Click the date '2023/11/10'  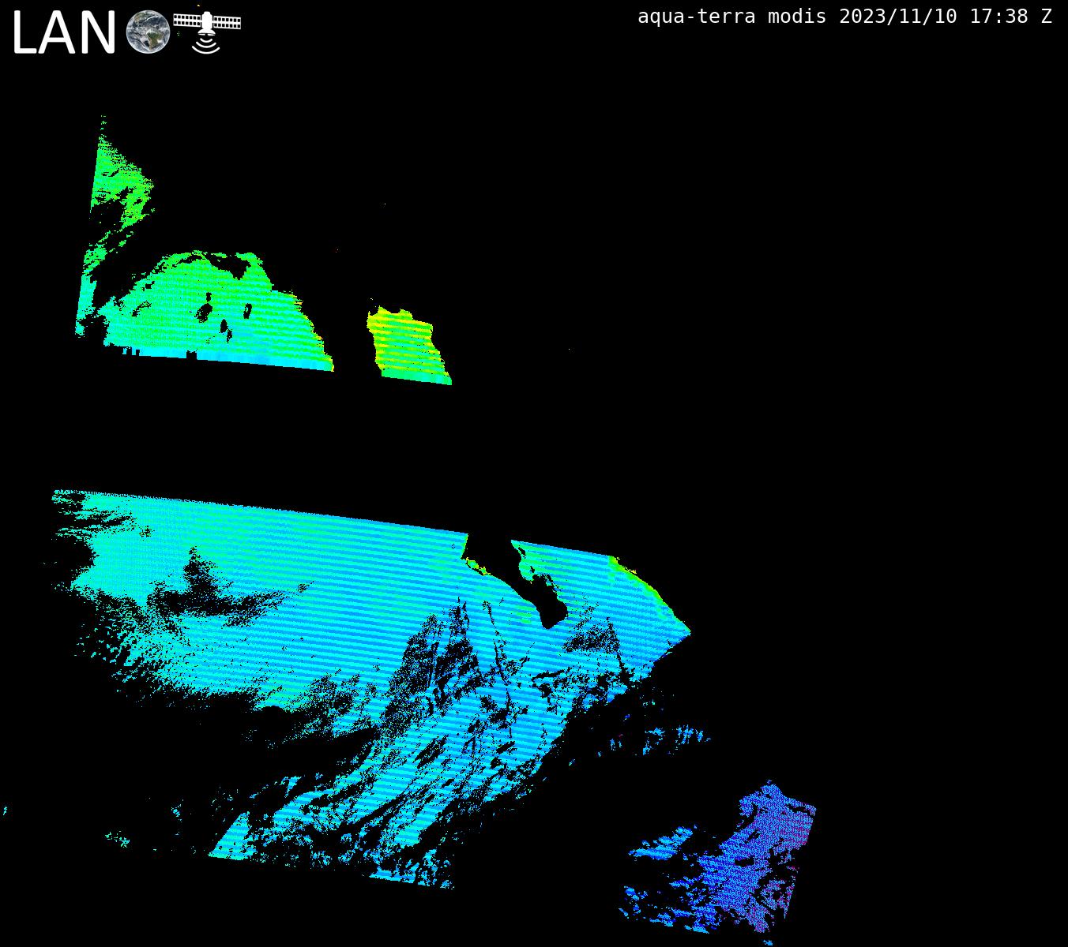[x=898, y=17]
